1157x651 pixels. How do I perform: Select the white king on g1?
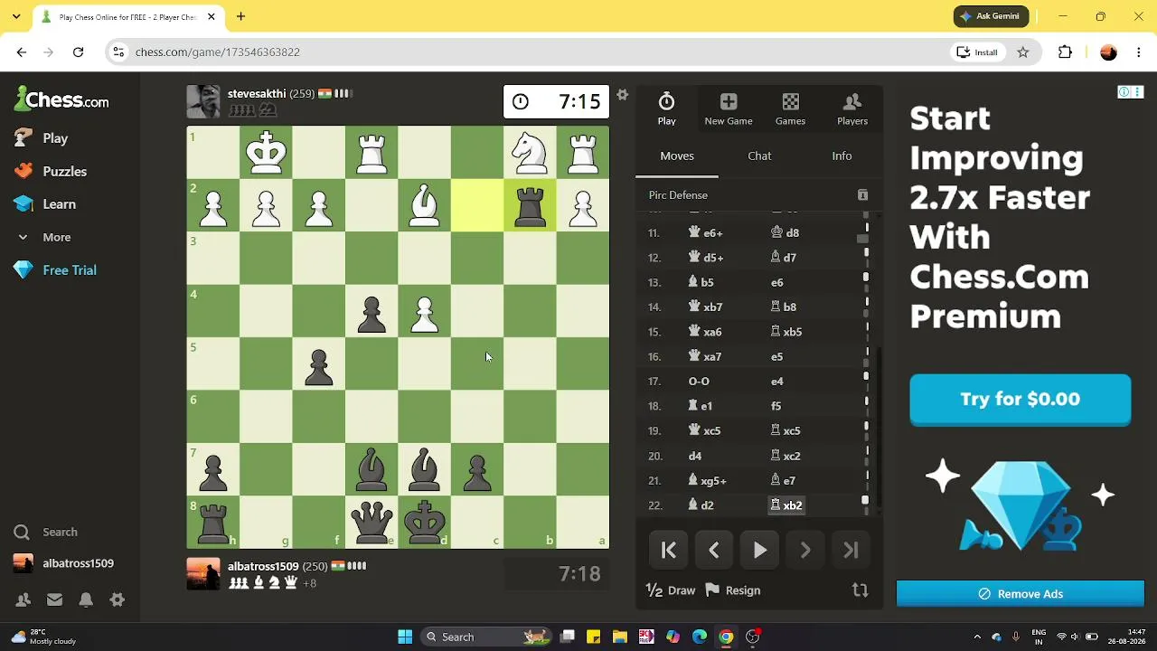pyautogui.click(x=266, y=153)
